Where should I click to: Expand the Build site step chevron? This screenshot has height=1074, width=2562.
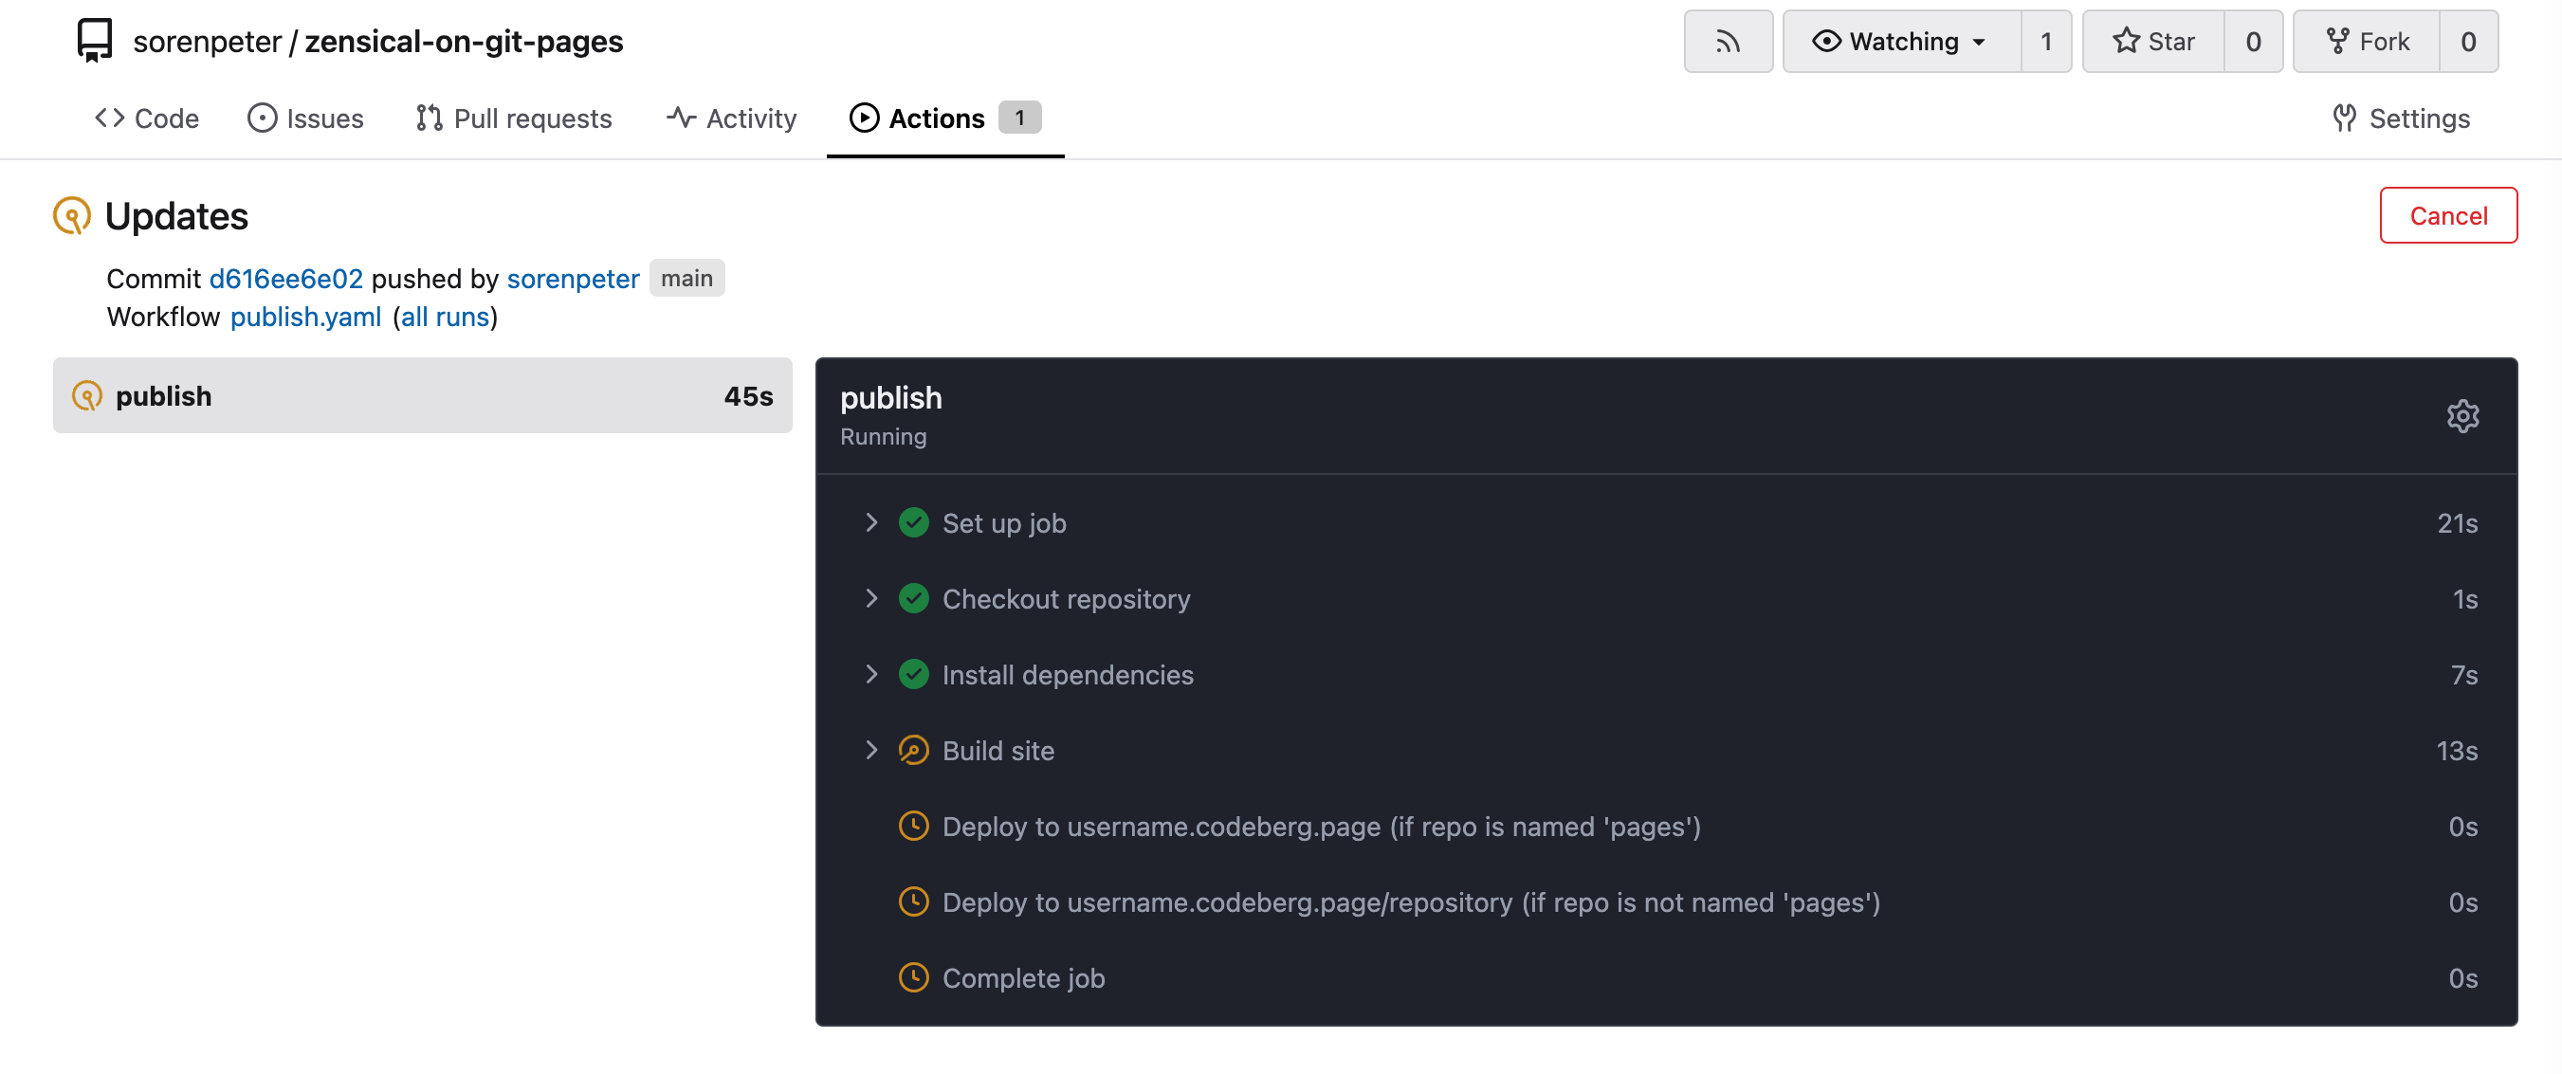pos(871,750)
